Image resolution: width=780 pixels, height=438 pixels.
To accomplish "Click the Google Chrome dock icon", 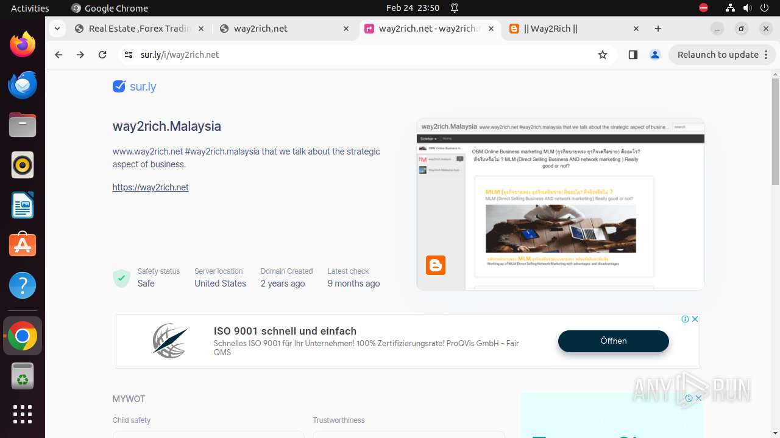I will 23,336.
